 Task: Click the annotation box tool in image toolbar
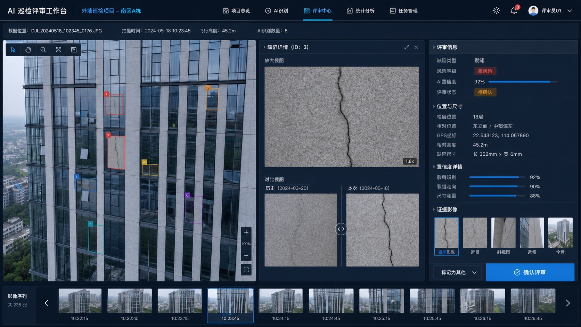coord(74,50)
